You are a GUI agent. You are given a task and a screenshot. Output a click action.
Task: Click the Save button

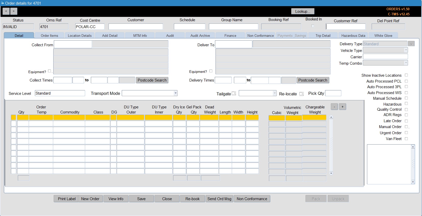(142, 199)
